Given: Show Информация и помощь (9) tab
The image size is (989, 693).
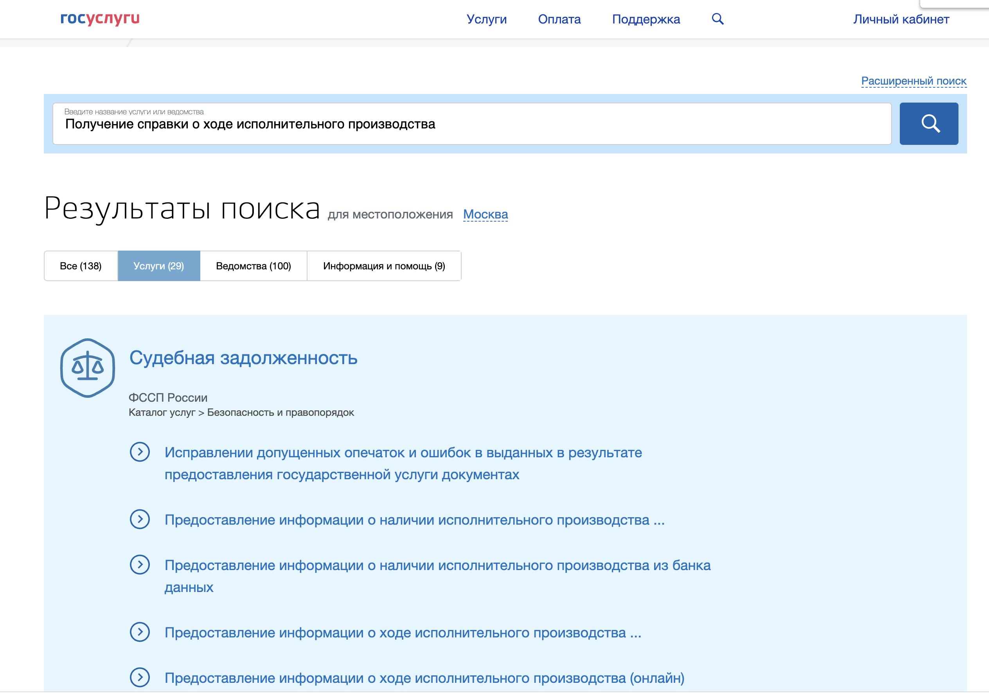Looking at the screenshot, I should [x=384, y=266].
